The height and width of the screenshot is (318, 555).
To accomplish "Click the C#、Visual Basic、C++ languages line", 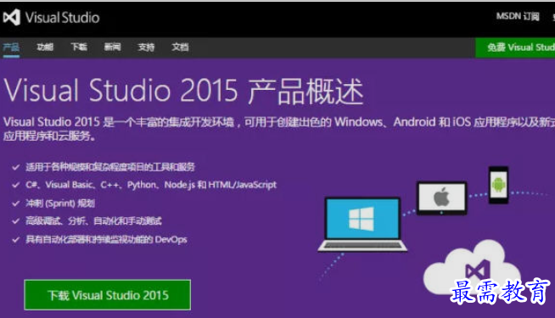I will 151,185.
